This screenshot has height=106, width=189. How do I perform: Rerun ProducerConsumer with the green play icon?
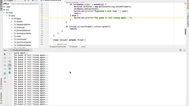5,54
